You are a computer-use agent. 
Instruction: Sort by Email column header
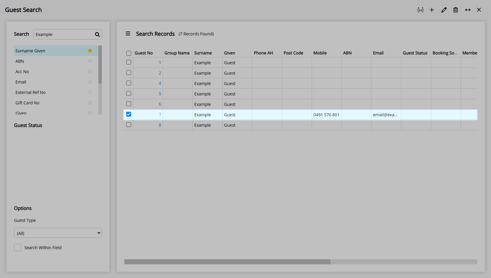(x=378, y=53)
